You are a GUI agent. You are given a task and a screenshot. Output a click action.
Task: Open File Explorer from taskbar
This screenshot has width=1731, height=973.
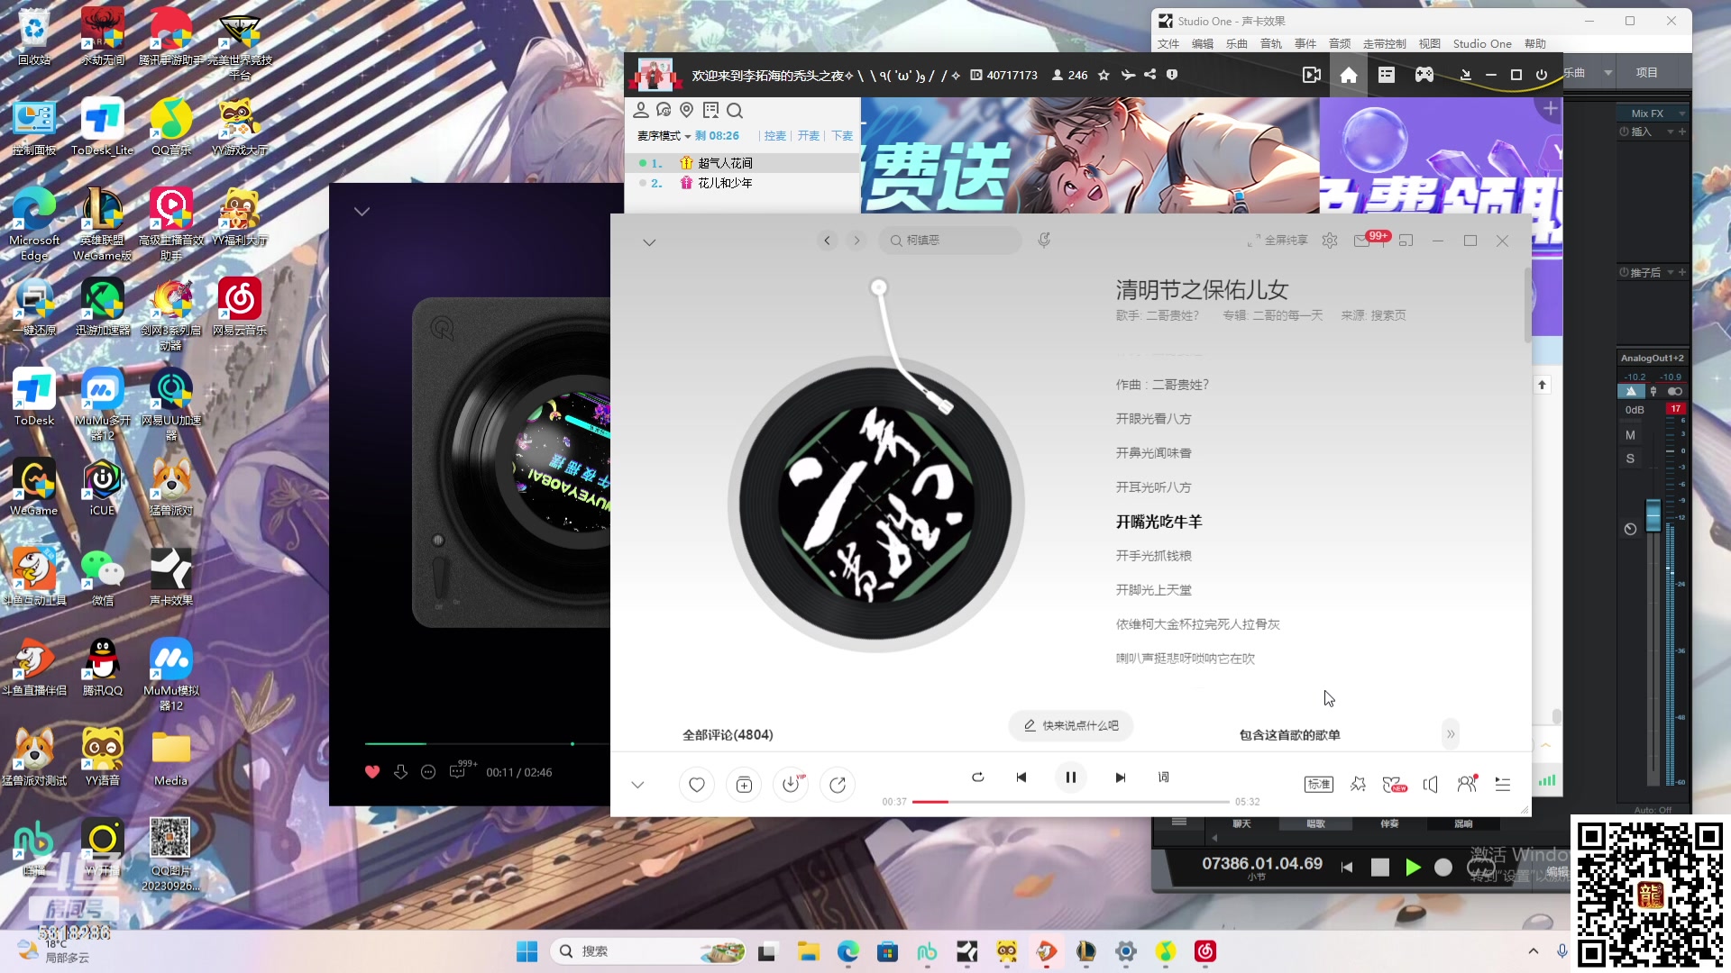coord(808,951)
